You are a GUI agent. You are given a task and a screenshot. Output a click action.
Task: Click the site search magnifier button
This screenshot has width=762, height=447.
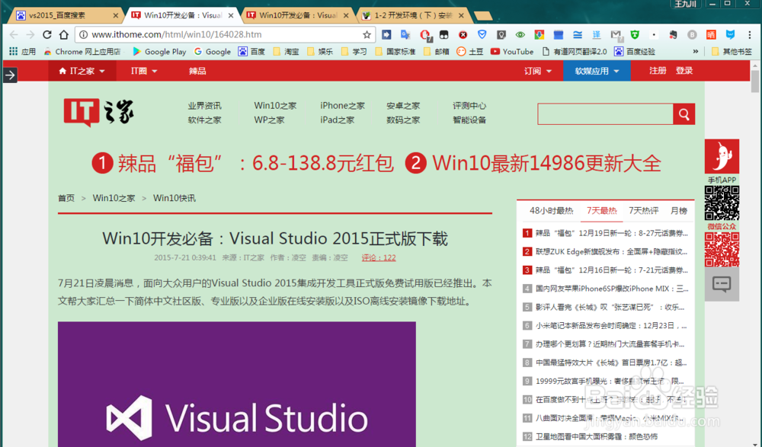(684, 114)
